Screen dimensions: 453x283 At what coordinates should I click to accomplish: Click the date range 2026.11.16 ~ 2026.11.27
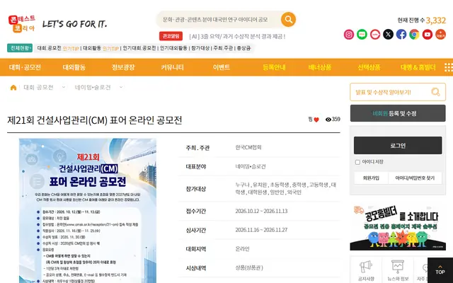point(261,230)
